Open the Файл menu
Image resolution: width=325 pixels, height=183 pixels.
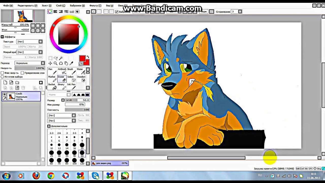tap(8, 6)
